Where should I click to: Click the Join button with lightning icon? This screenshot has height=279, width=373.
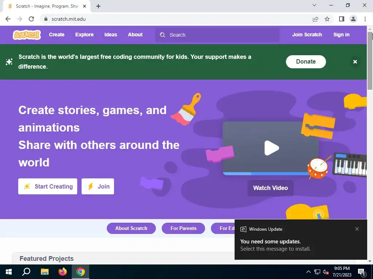(x=98, y=186)
